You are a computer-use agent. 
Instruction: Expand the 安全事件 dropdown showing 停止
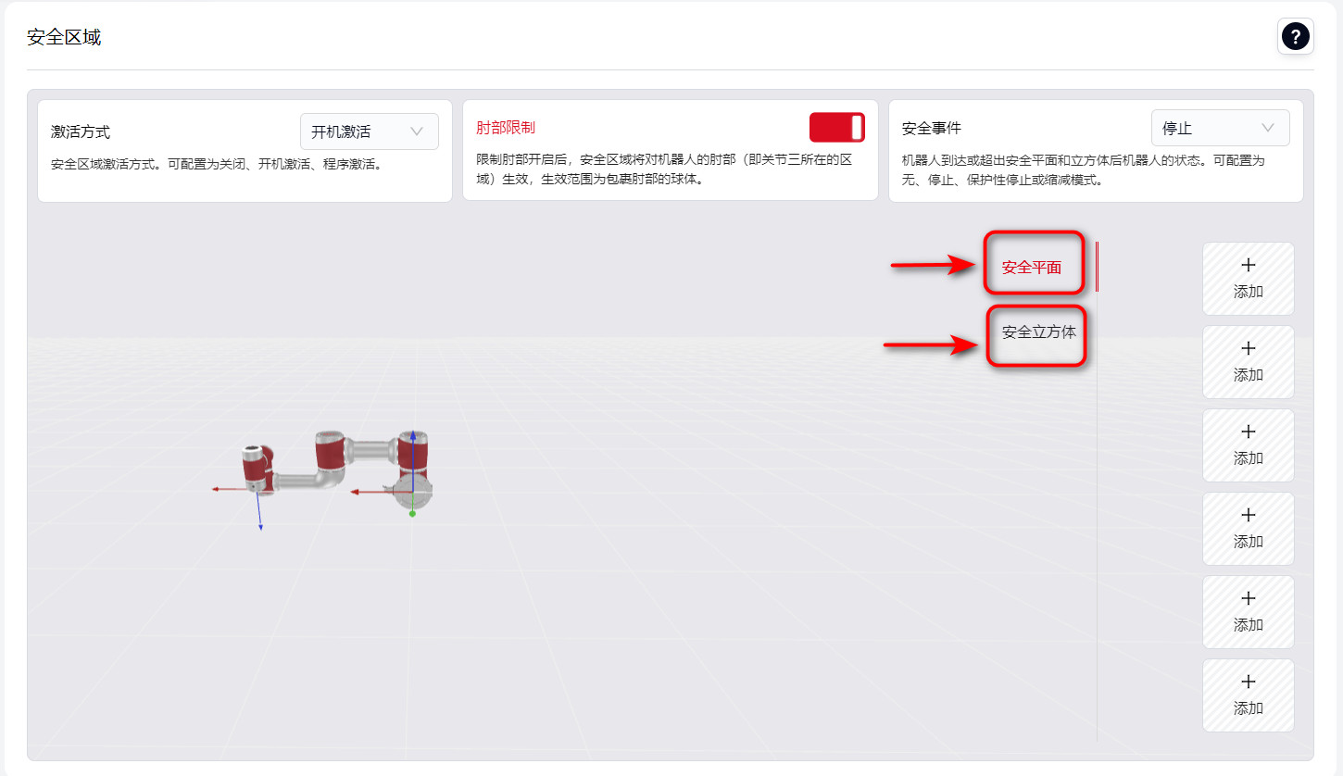click(x=1219, y=128)
